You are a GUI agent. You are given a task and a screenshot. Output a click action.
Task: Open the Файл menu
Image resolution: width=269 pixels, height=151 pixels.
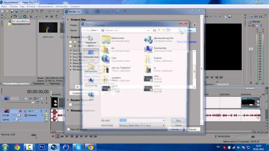point(4,6)
